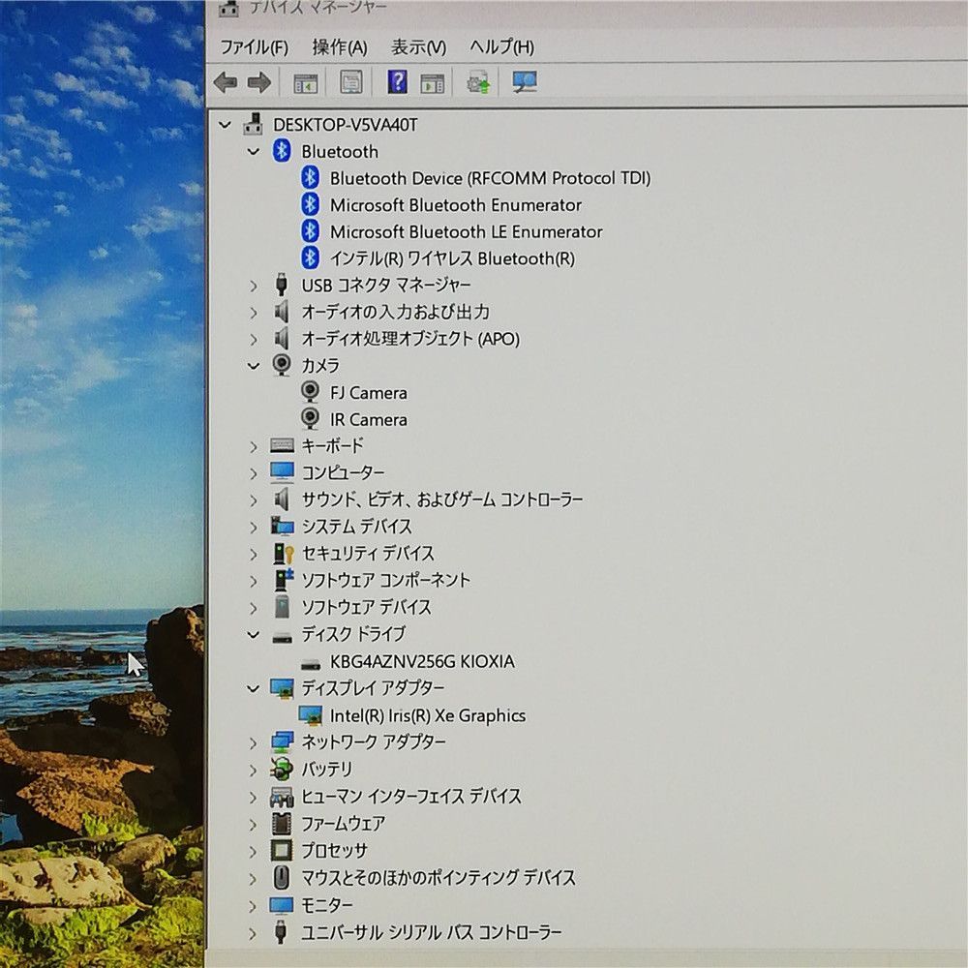Click the Back arrow toolbar icon

(x=226, y=82)
